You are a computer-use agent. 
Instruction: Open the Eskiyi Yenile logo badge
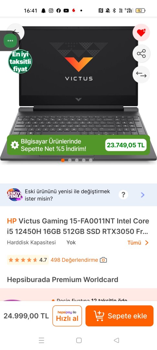(x=15, y=195)
